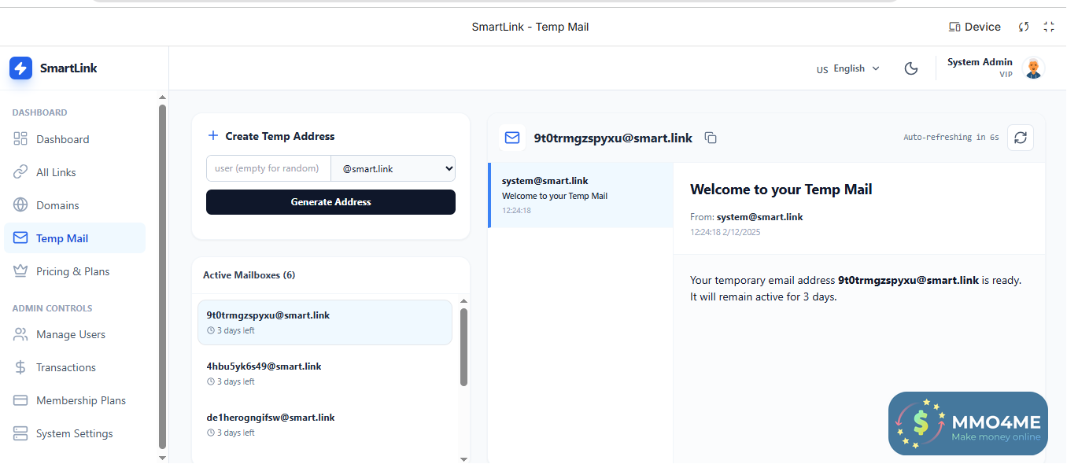Click the Auto-refreshing countdown text
1067x464 pixels.
pyautogui.click(x=951, y=137)
